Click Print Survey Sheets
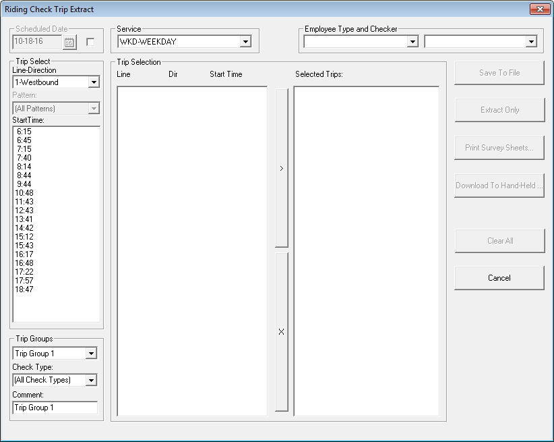 point(499,148)
